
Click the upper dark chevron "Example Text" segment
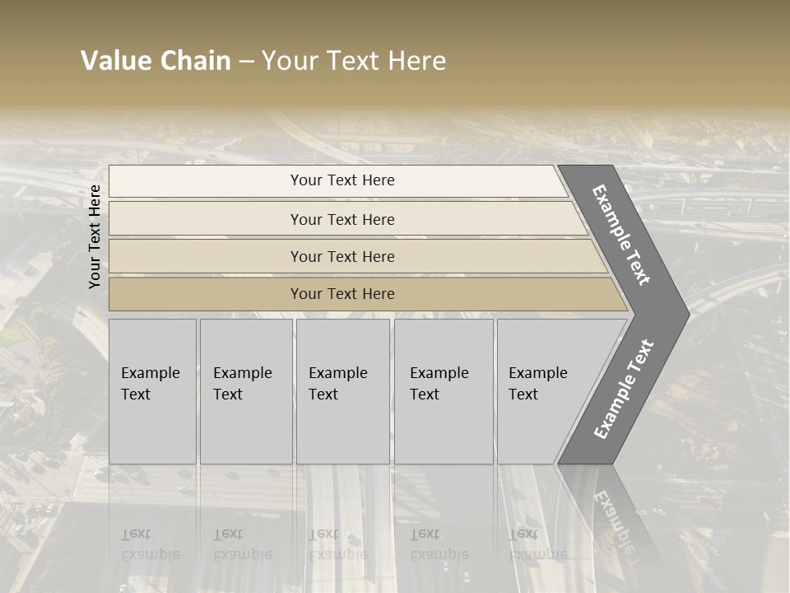[622, 235]
